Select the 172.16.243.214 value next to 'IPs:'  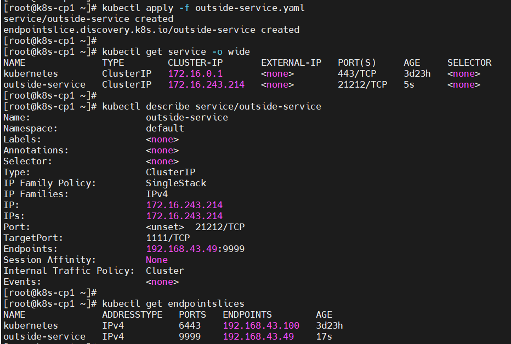[x=184, y=216]
